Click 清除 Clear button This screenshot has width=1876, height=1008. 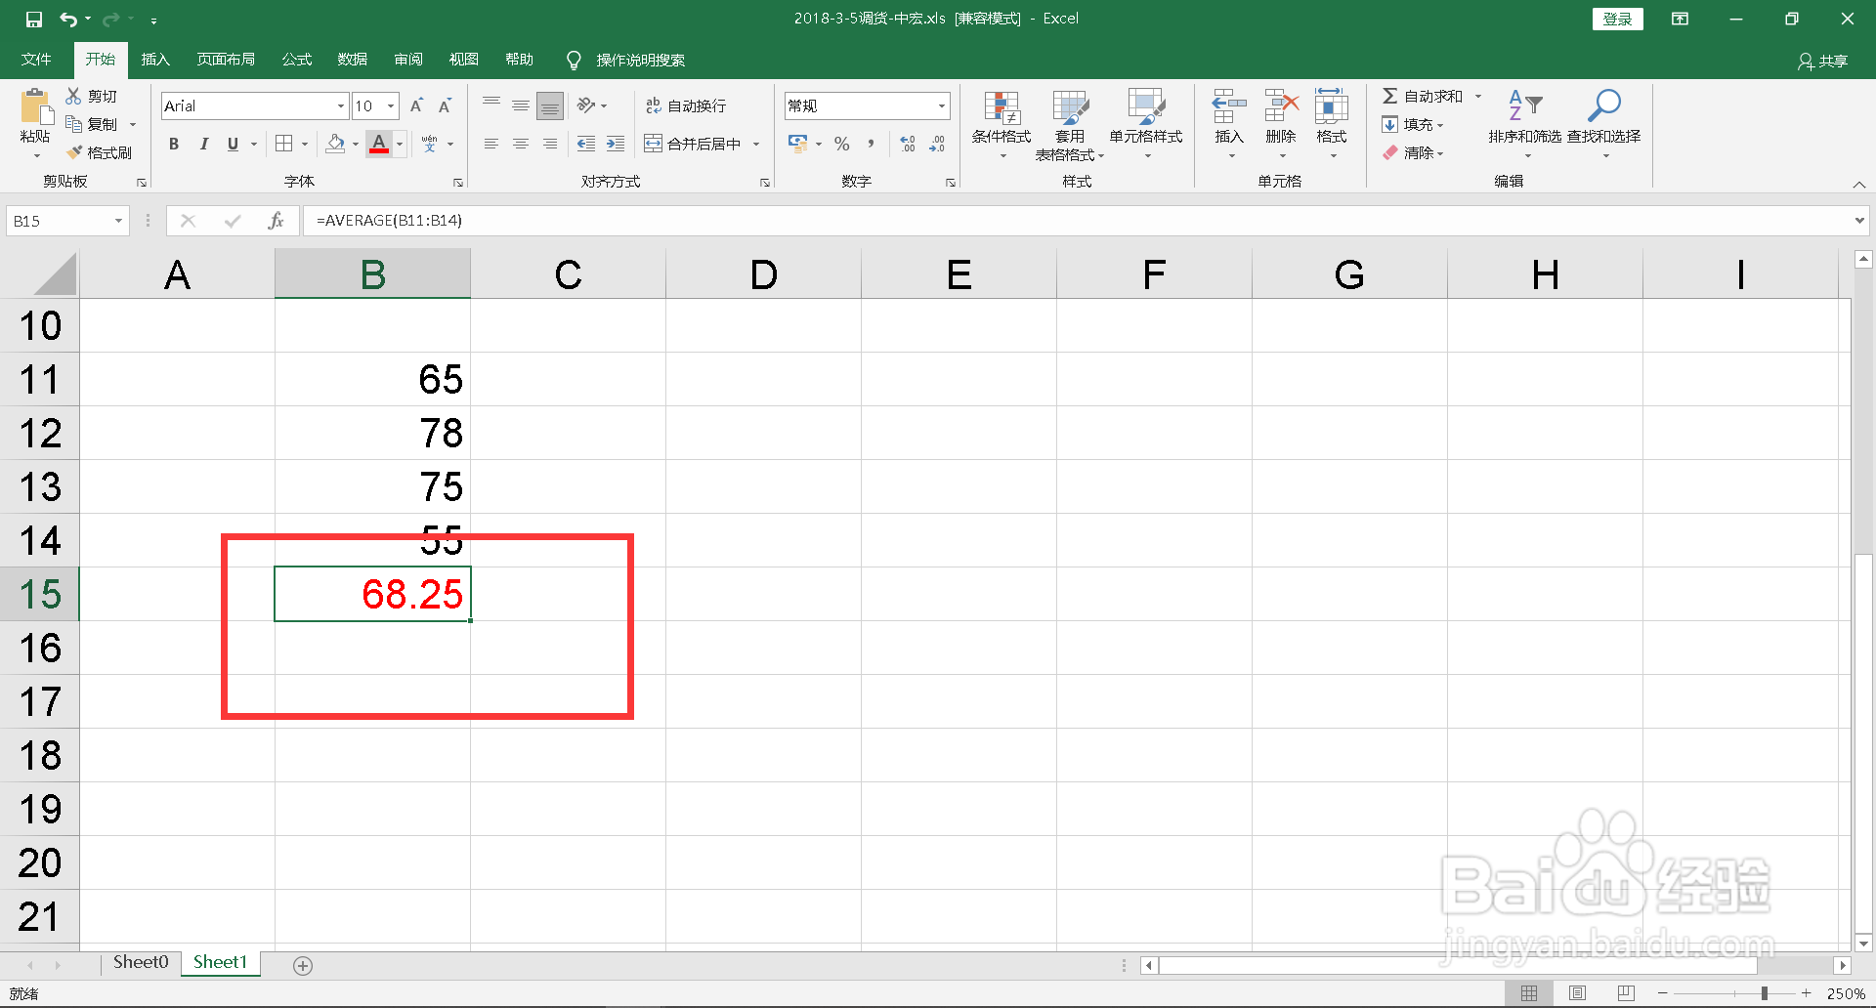[x=1413, y=152]
